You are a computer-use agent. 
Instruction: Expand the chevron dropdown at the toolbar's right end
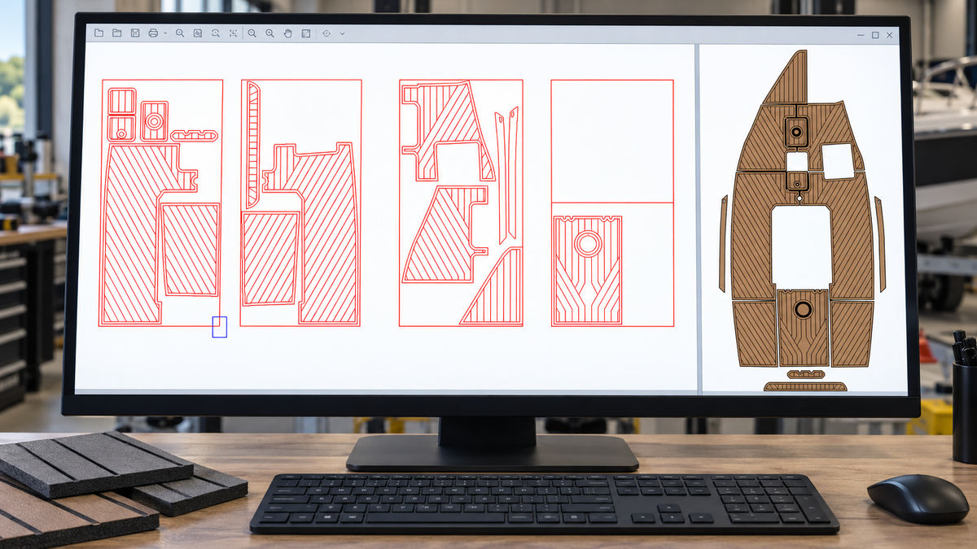[x=342, y=33]
